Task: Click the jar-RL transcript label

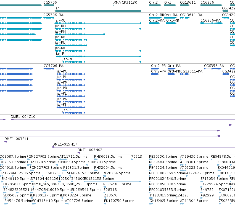Action: (60, 43)
